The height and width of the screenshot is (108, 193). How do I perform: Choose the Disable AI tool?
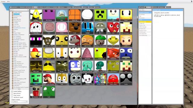pyautogui.click(x=145, y=23)
